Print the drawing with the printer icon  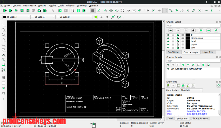39,11
